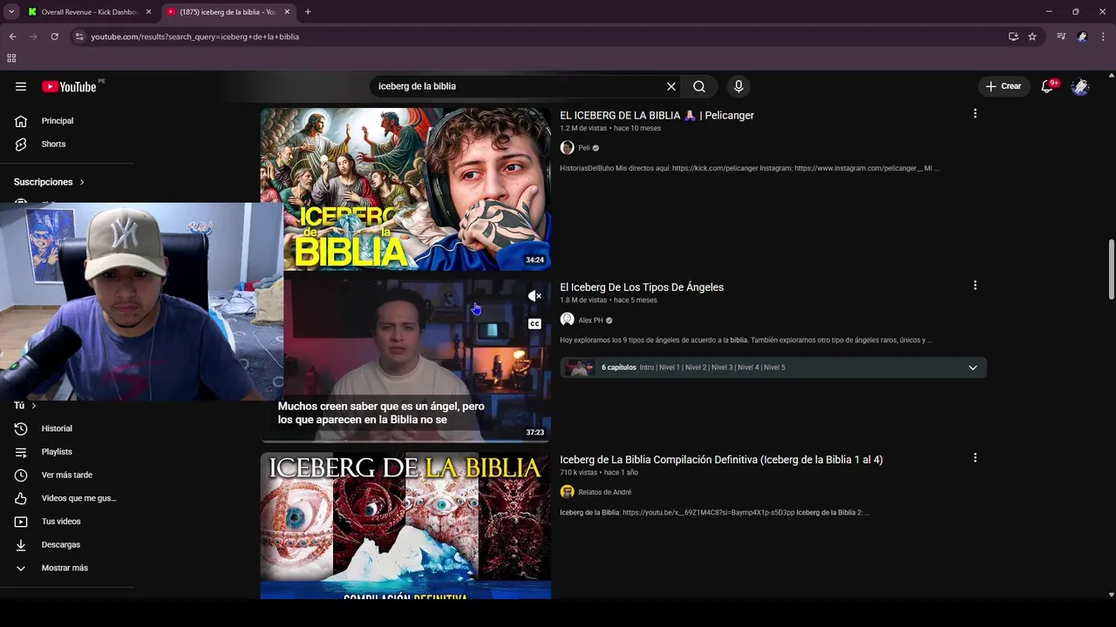1116x627 pixels.
Task: Open Iceberg de La Biblia Compilación Definitiva title
Action: tap(721, 460)
